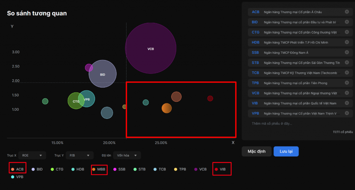Remove VPB from the stock list
This screenshot has height=190, width=355.
click(347, 113)
